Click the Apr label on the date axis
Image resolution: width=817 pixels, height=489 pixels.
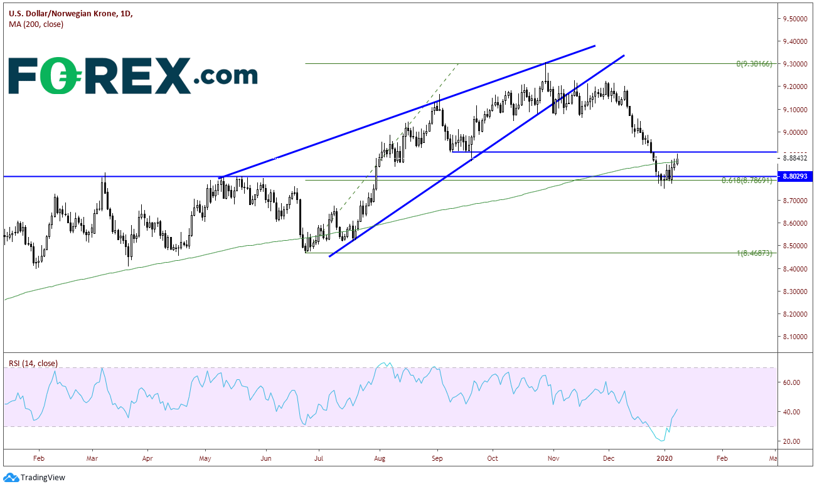click(x=147, y=459)
